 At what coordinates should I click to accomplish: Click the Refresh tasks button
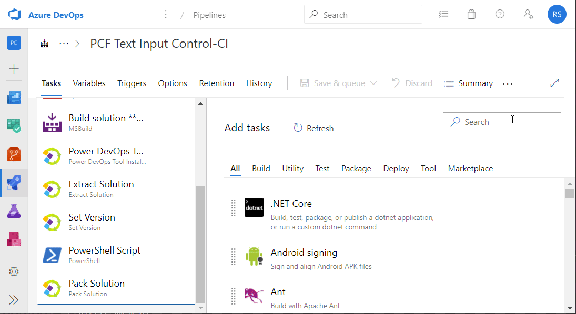pyautogui.click(x=314, y=128)
